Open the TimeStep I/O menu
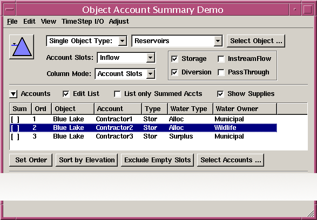Screen dimensions: 317x220 83,22
